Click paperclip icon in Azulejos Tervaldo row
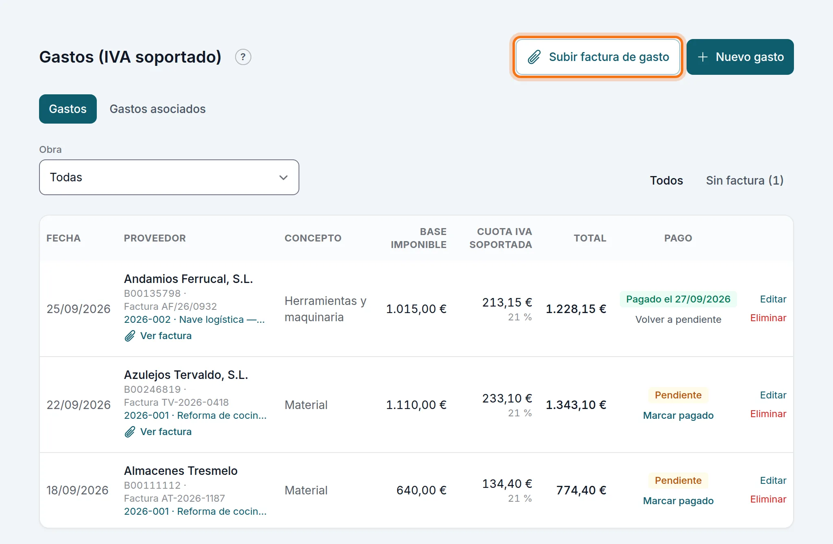The image size is (833, 544). pos(130,432)
